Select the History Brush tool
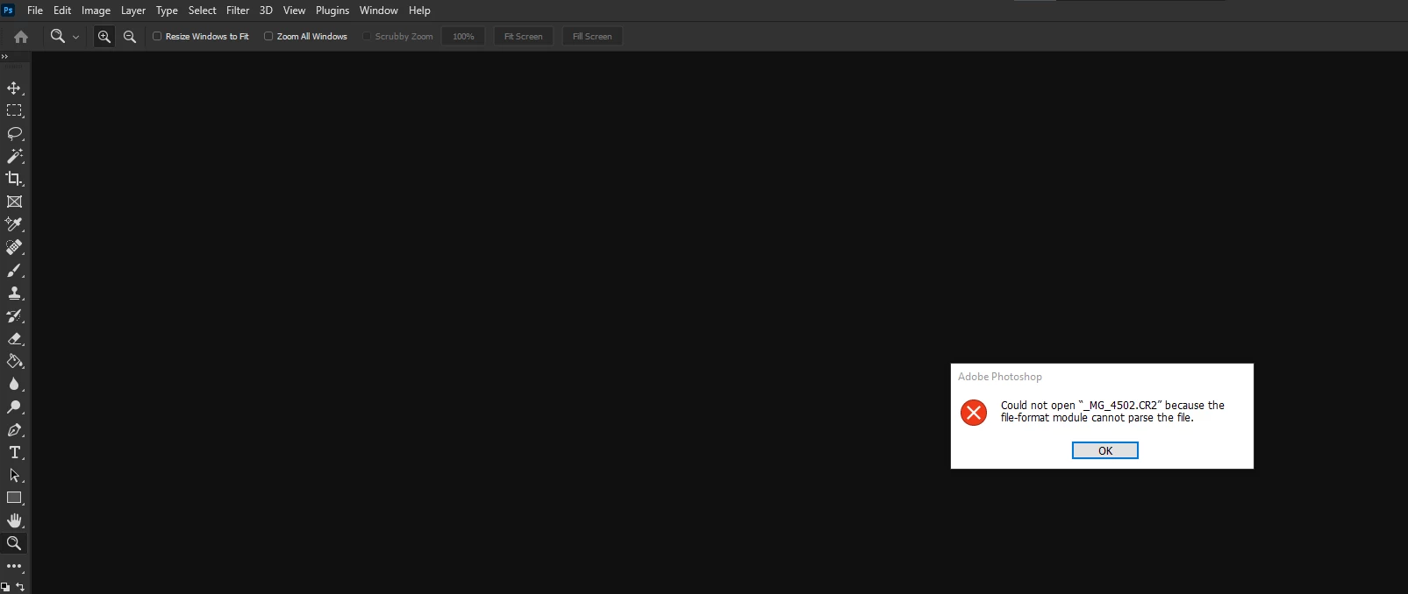Screen dimensions: 1408x594 [x=14, y=315]
